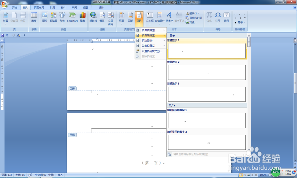Choose Format Page Numbers (设置页码格式)
Screen dimensions: 297x178
(151, 51)
